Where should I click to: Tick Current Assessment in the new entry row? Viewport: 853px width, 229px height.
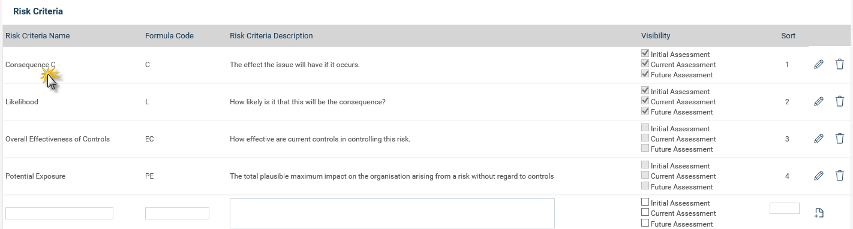[x=645, y=212]
